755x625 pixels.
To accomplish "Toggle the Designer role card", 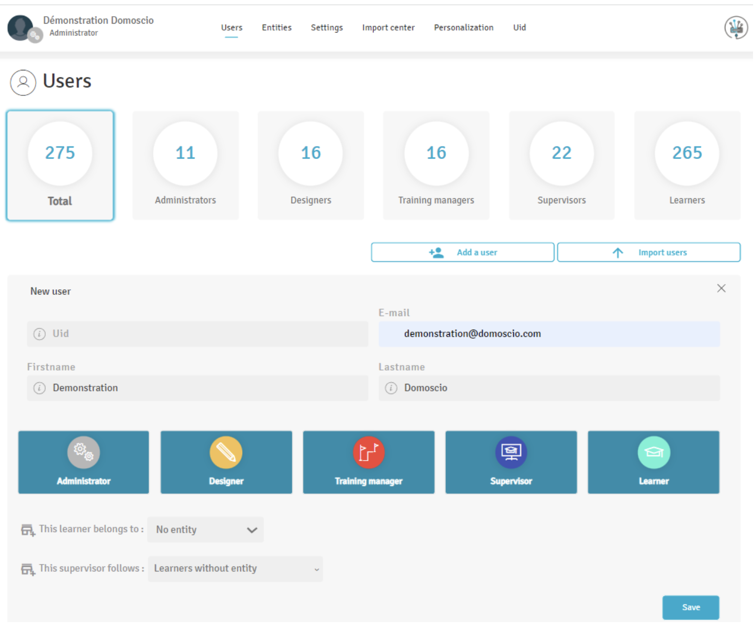I will (226, 464).
